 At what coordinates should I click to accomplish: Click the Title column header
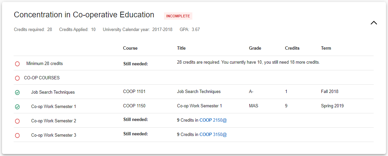click(x=181, y=48)
